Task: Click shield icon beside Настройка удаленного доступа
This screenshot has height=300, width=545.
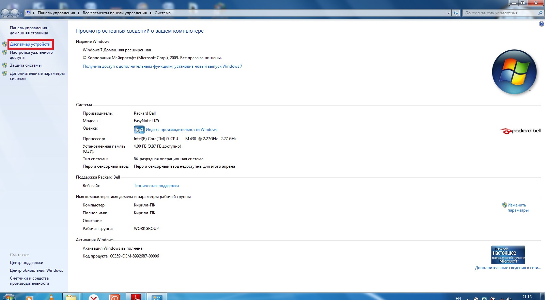Action: pos(5,52)
